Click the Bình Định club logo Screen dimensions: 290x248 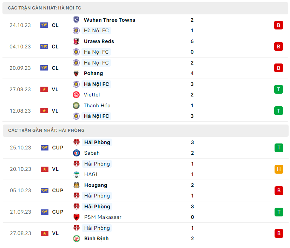tap(77, 239)
